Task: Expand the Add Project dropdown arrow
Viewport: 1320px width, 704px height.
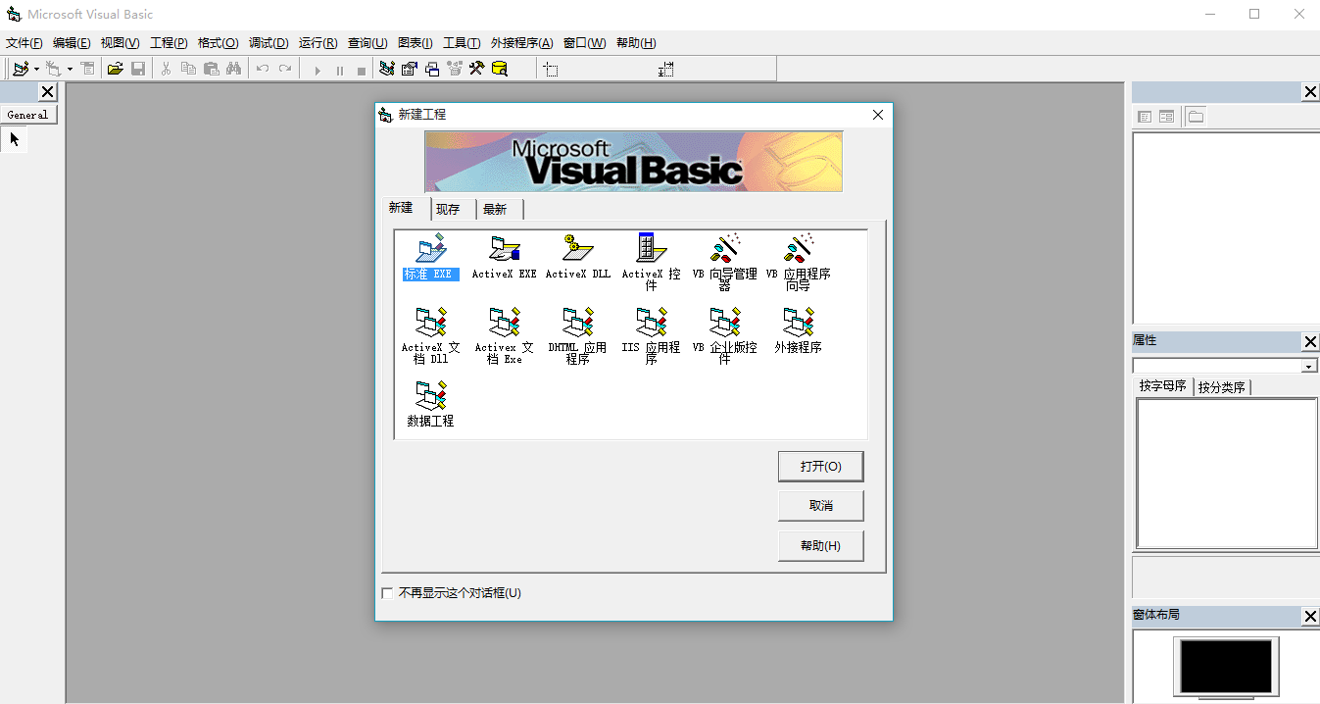Action: 36,70
